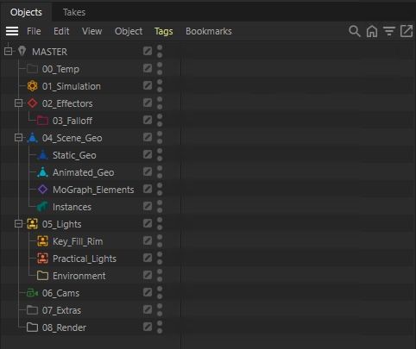Select the 01_Simulation orange gear icon
Image resolution: width=416 pixels, height=349 pixels.
(32, 86)
